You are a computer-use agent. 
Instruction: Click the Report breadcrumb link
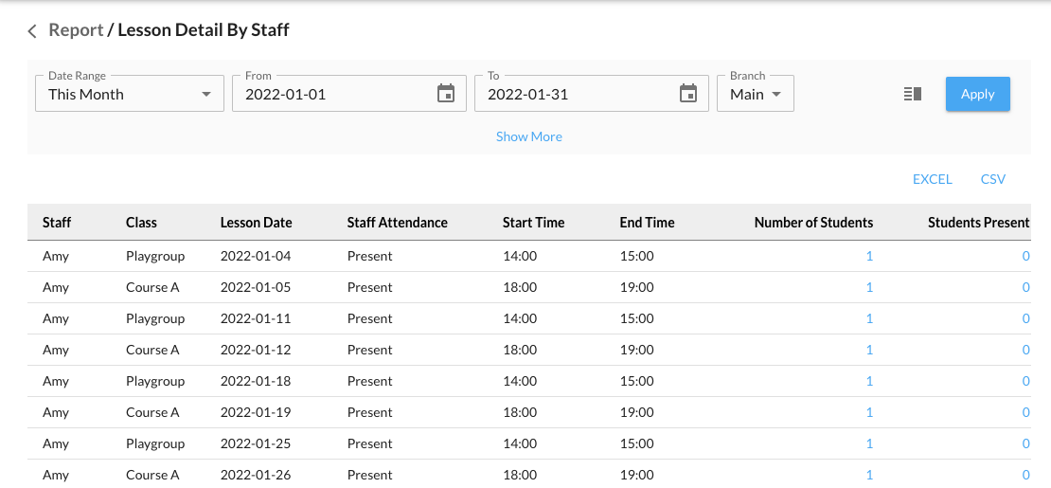76,30
